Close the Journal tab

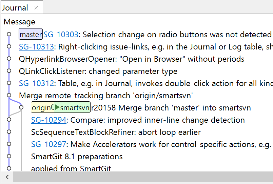pyautogui.click(x=36, y=8)
